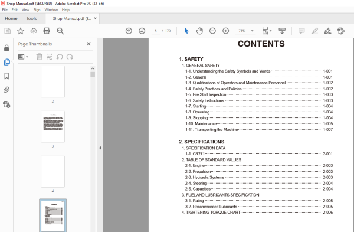Zoom out with the minus icon
354x232 pixels.
point(212,31)
